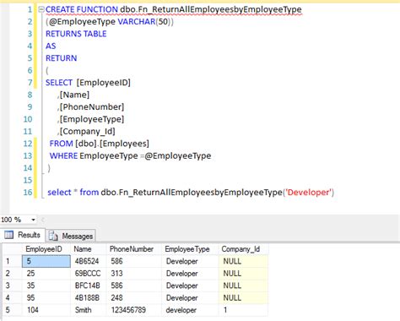Select result row header 4
This screenshot has height=321, width=400.
click(x=13, y=297)
